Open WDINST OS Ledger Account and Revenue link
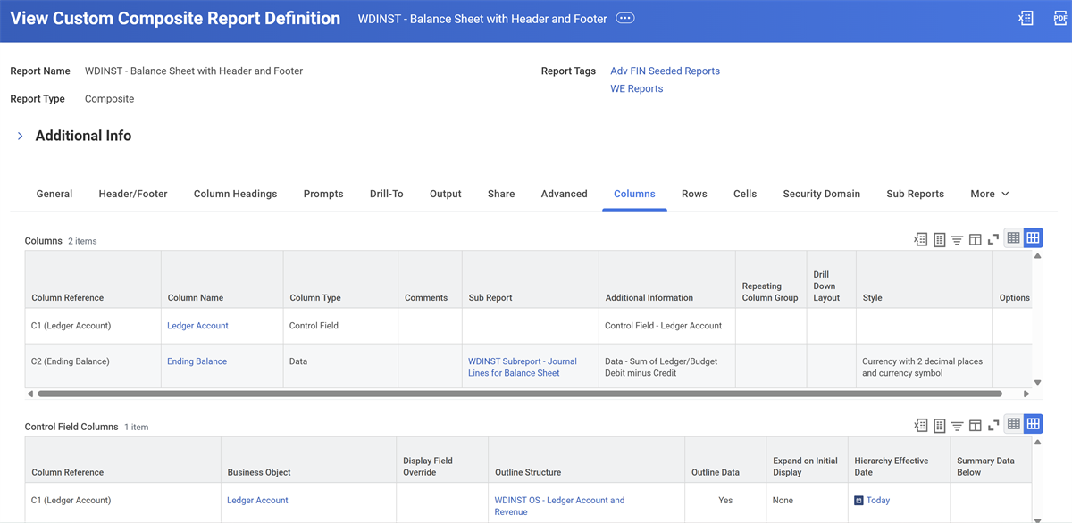Image resolution: width=1072 pixels, height=523 pixels. coord(559,506)
